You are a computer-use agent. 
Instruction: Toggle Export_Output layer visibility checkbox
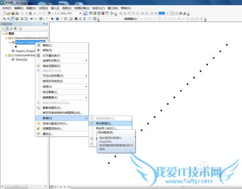[x=13, y=42]
